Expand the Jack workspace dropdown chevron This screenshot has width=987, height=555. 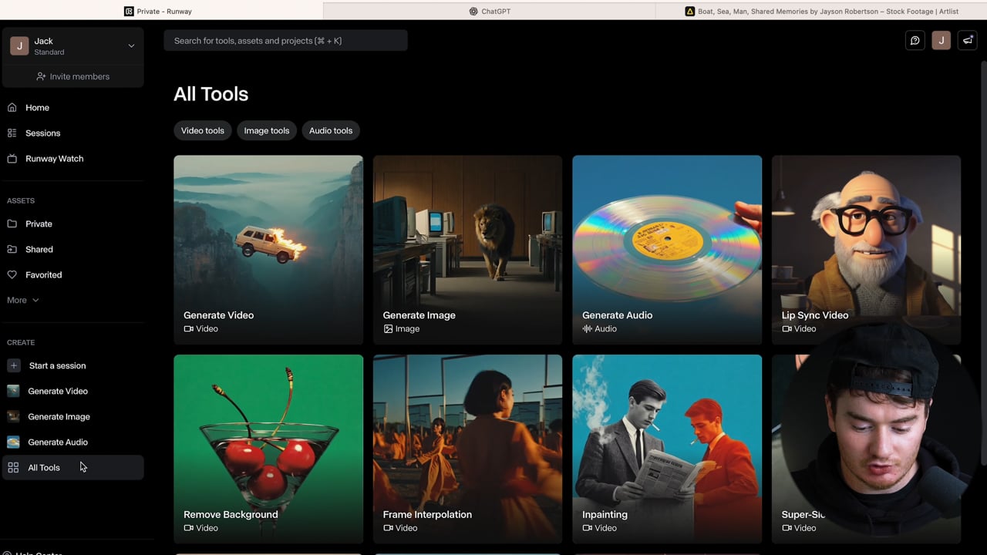point(131,46)
